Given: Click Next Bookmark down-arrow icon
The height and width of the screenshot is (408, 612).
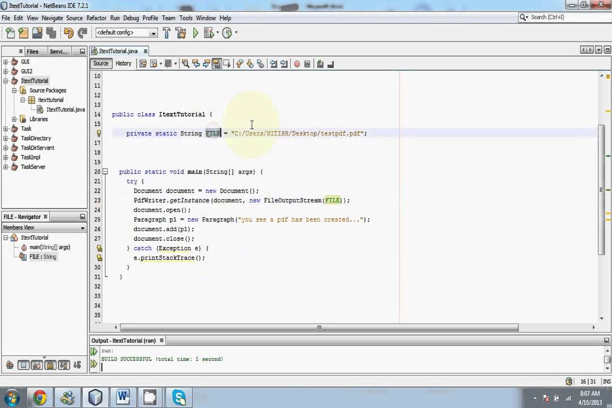Looking at the screenshot, I should 250,63.
